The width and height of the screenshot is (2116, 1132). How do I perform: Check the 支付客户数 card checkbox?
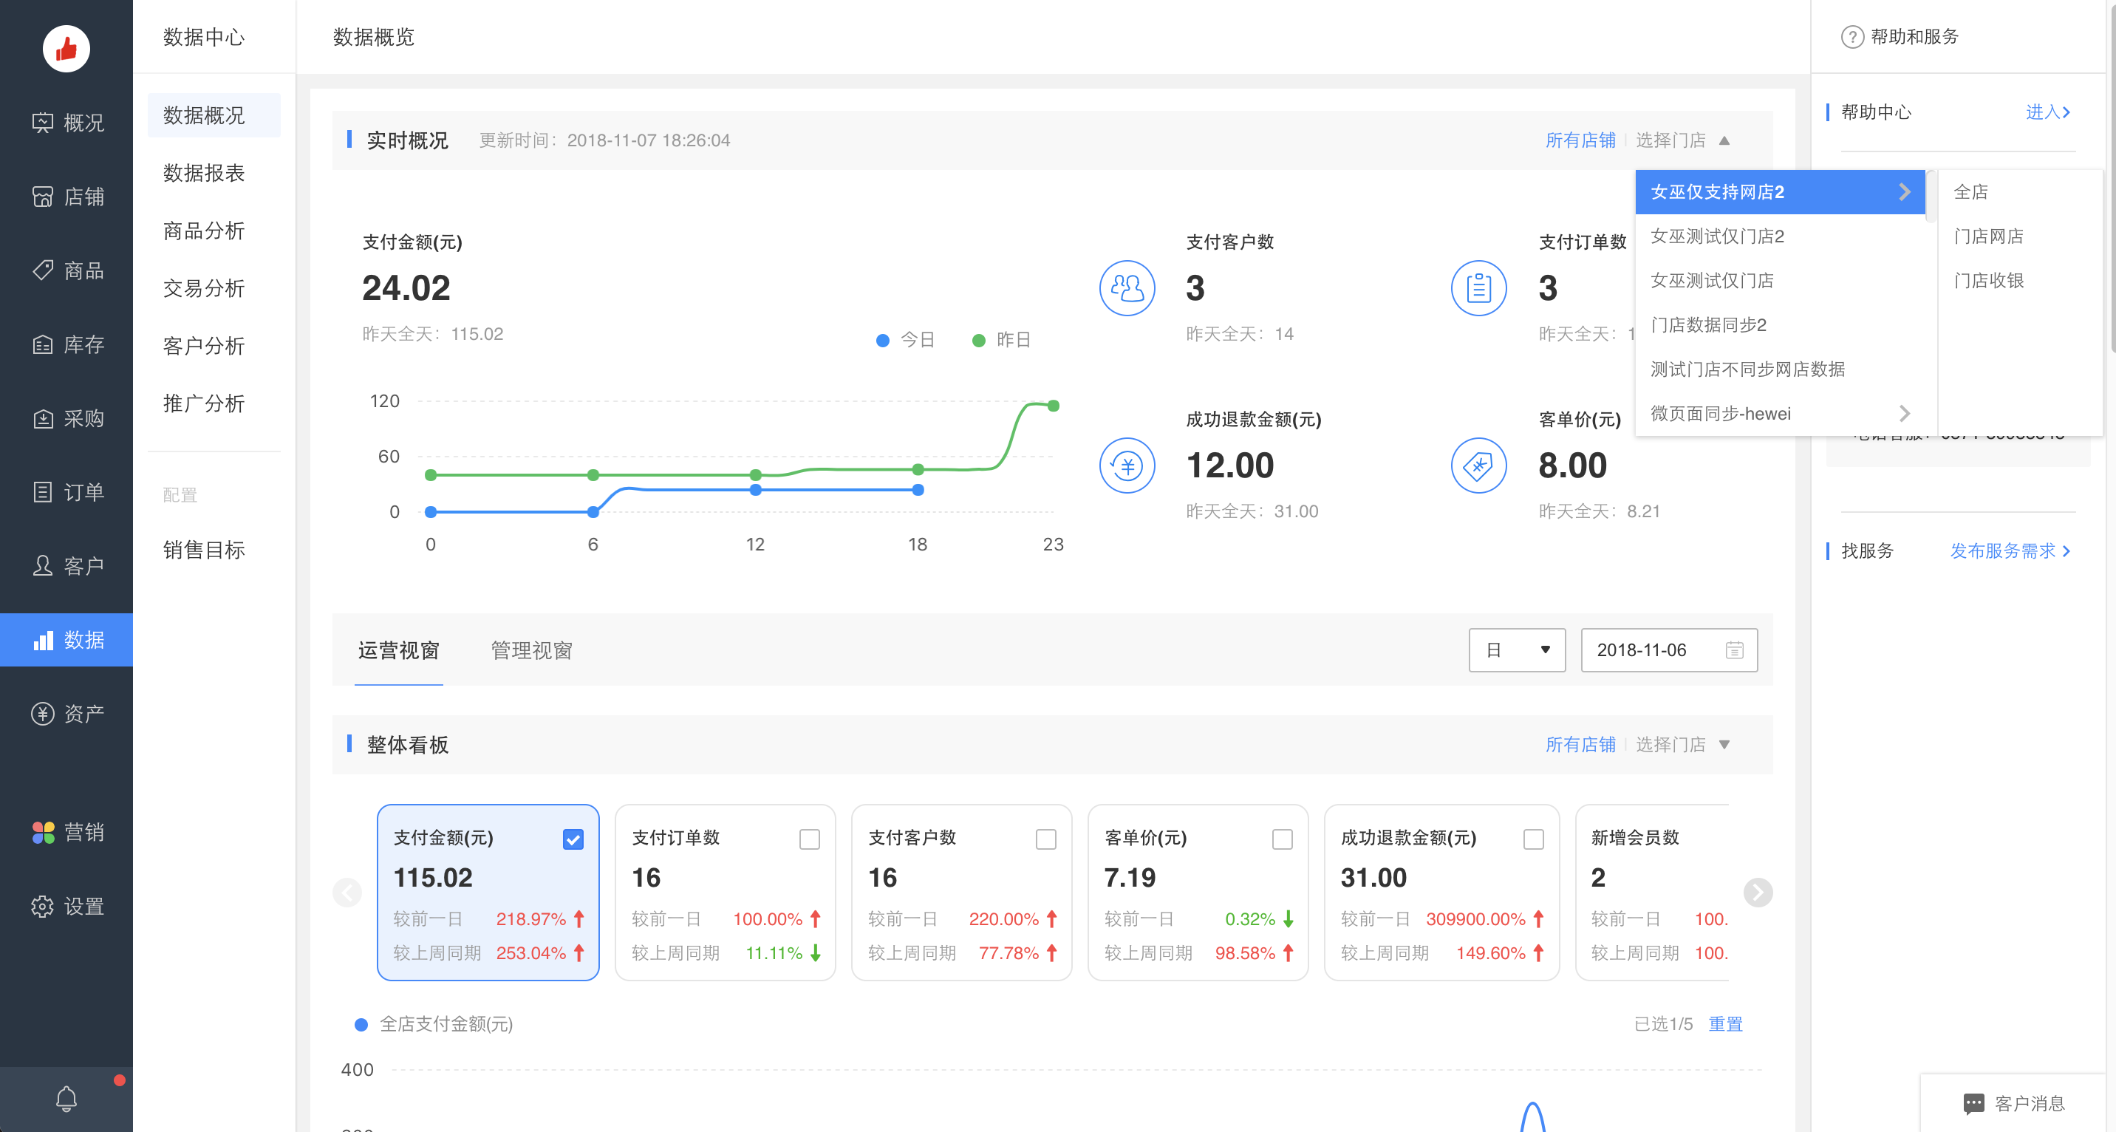(1045, 839)
